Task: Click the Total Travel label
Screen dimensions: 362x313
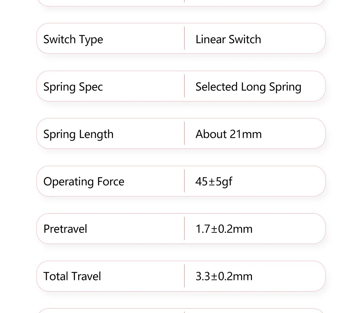Action: (x=72, y=276)
